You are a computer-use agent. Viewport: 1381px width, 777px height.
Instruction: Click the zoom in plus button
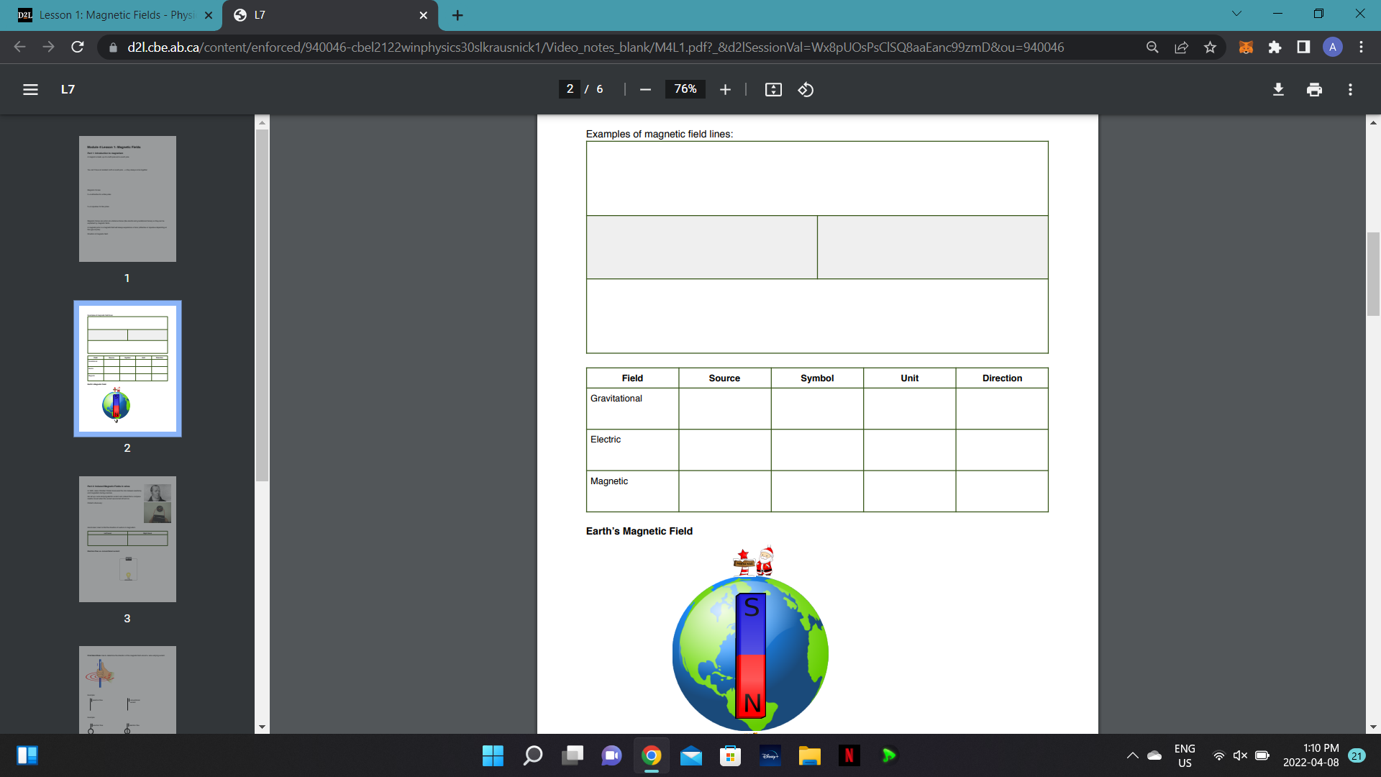point(725,89)
